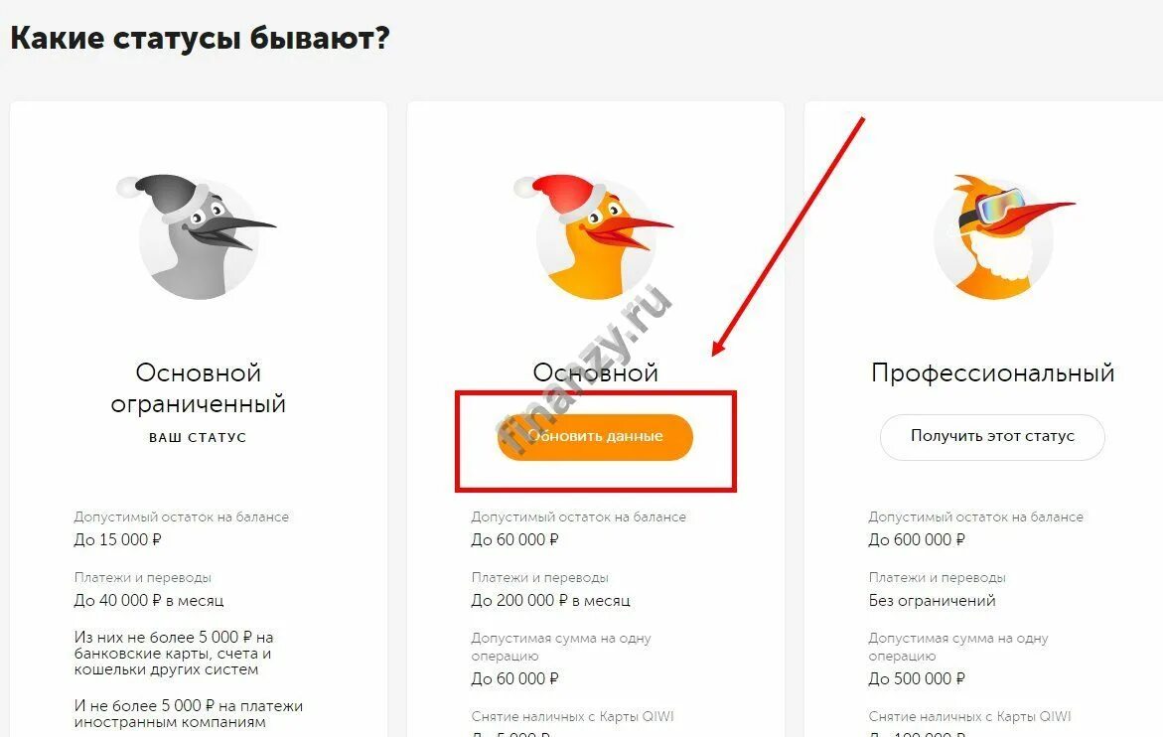
Task: Click 'До 60 000 ₽' balance limit value
Action: pos(514,539)
